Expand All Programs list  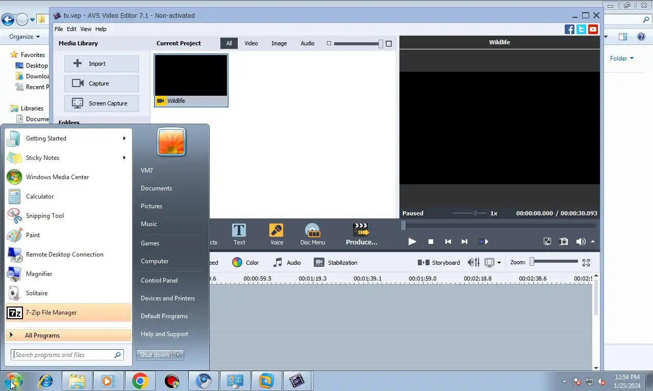coord(68,336)
